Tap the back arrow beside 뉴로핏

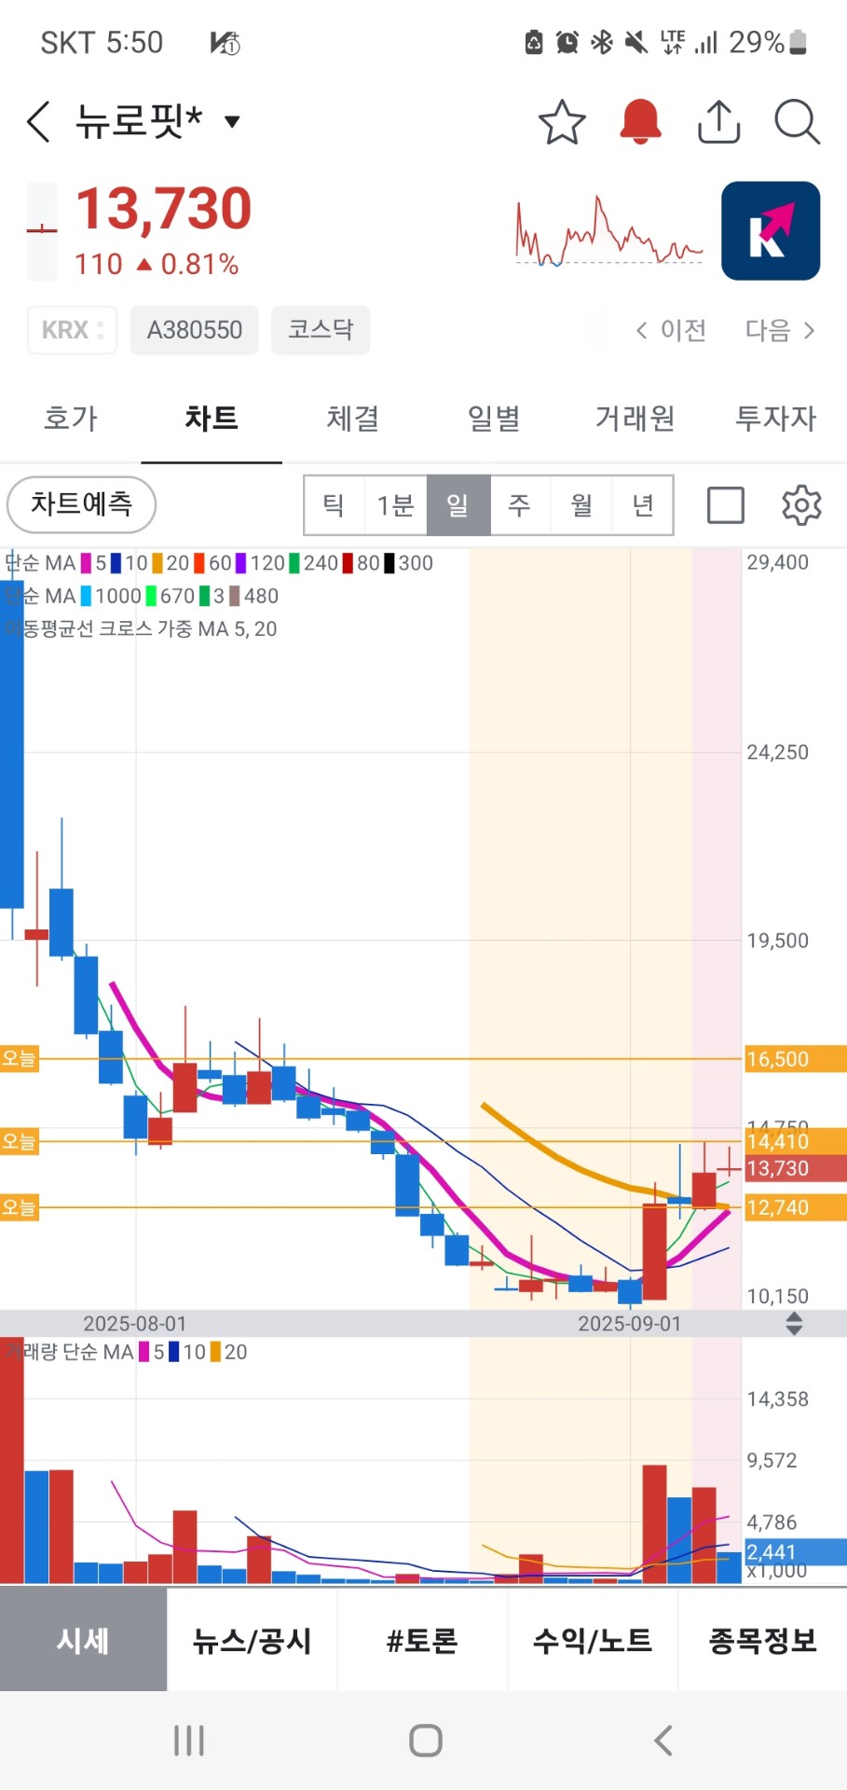(x=38, y=122)
